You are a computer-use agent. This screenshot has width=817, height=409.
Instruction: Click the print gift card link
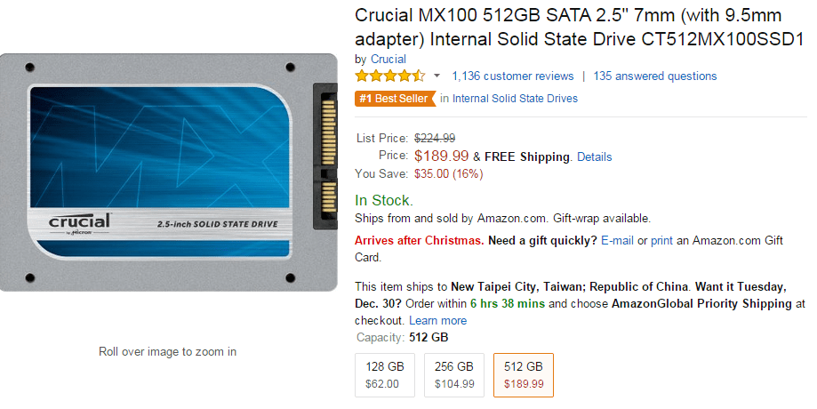(661, 241)
